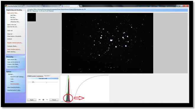Click Check all in the sidebar
196x110 pixels.
click(x=10, y=34)
